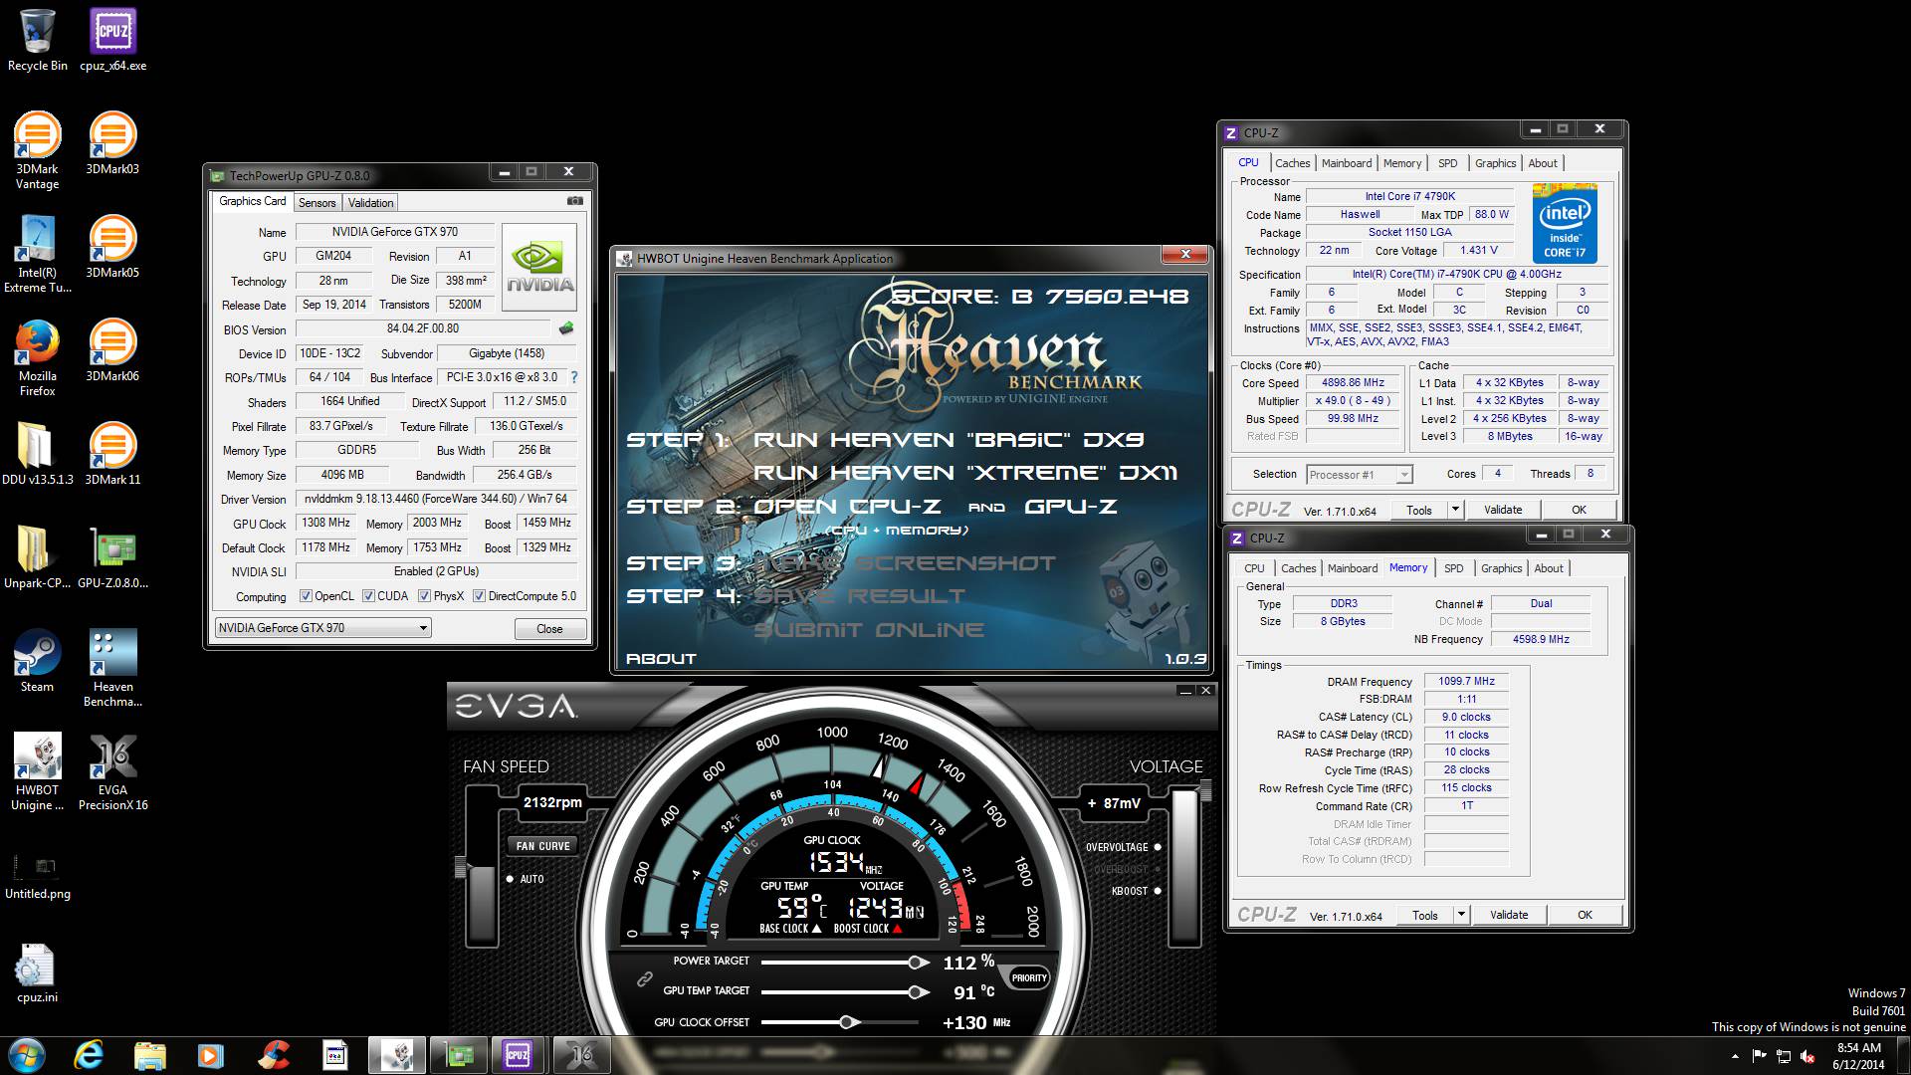Open the Unpark-CPU folder icon
This screenshot has width=1911, height=1075.
pos(38,557)
